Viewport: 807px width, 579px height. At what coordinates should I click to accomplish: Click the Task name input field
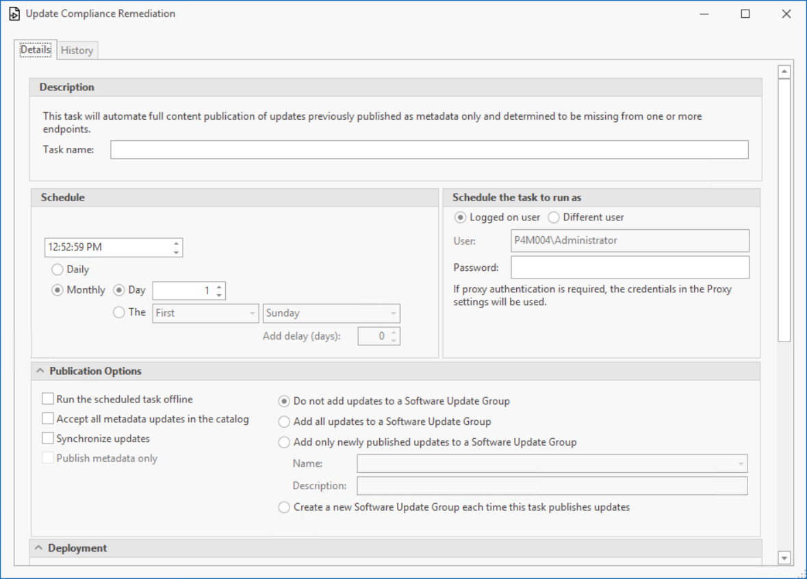429,150
